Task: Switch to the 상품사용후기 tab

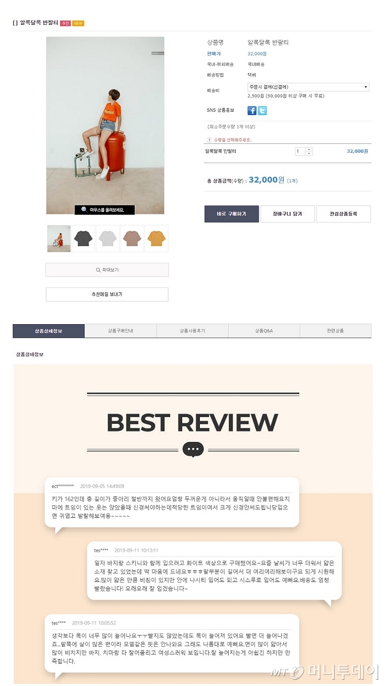Action: (x=192, y=331)
